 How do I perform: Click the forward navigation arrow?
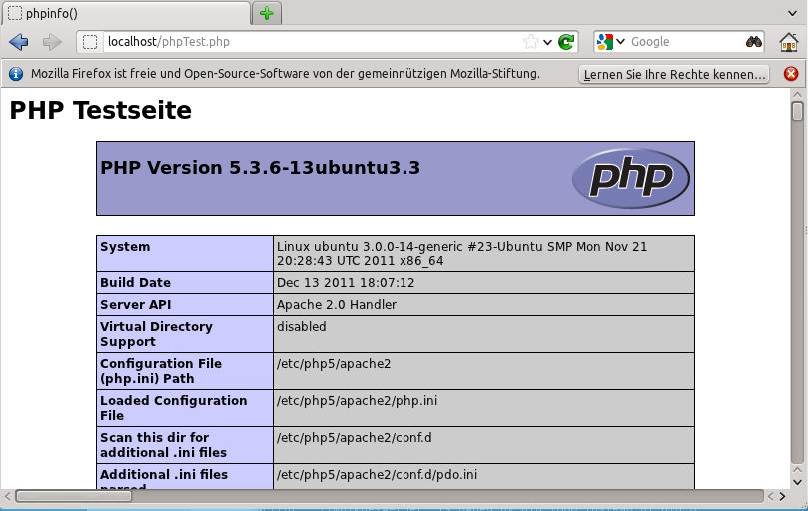[52, 42]
